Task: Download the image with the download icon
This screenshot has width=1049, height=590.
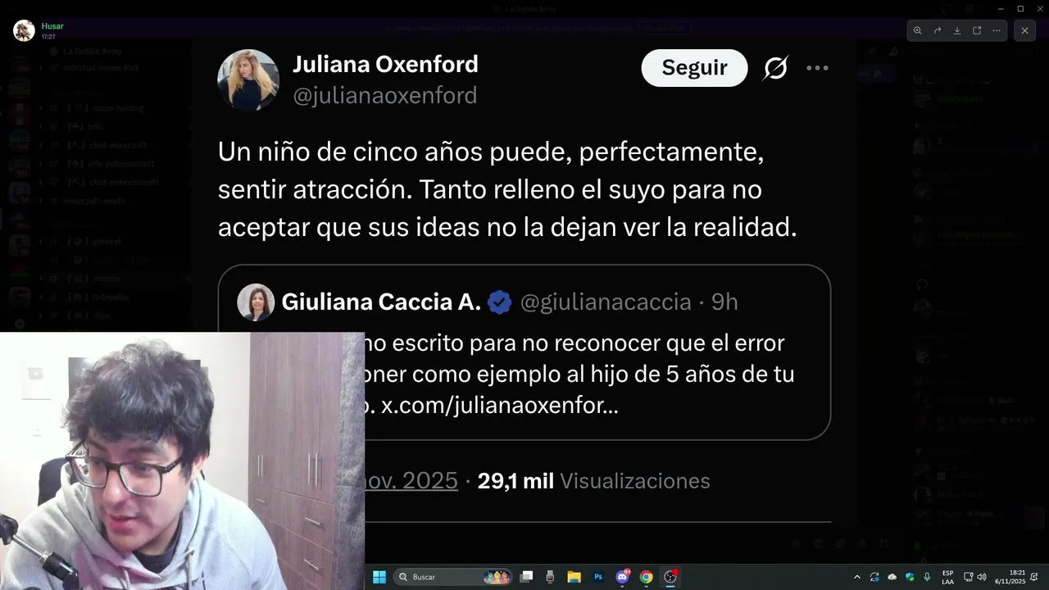Action: pos(957,30)
